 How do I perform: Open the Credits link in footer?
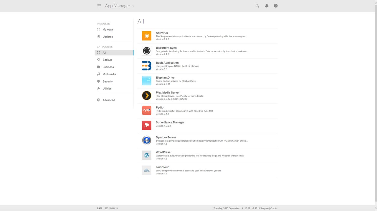tap(274, 208)
